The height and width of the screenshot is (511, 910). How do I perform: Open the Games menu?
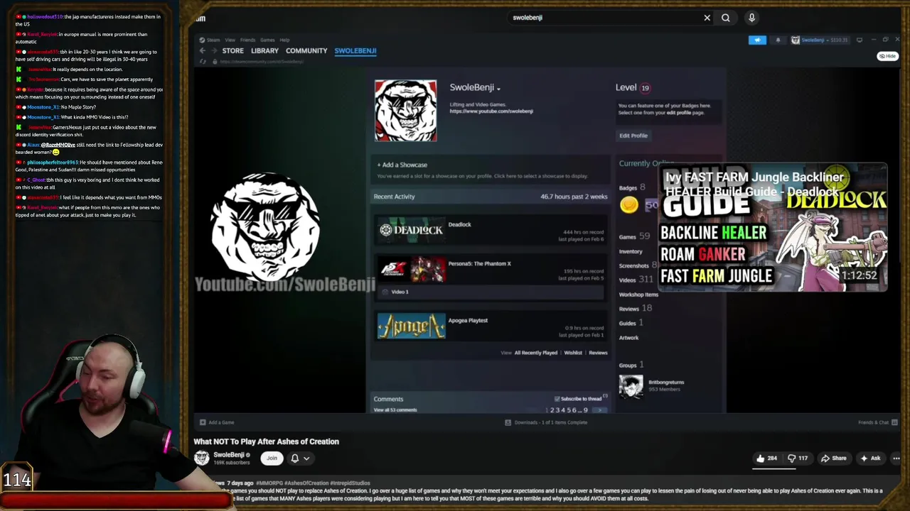click(267, 40)
